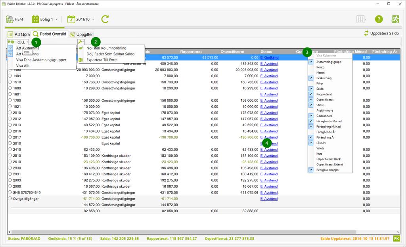
Task: Sort by the Förändring År column header
Action: (385, 52)
